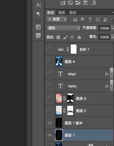This screenshot has width=114, height=146.
Task: Click the 不透明度 100% field
Action: 104,28
